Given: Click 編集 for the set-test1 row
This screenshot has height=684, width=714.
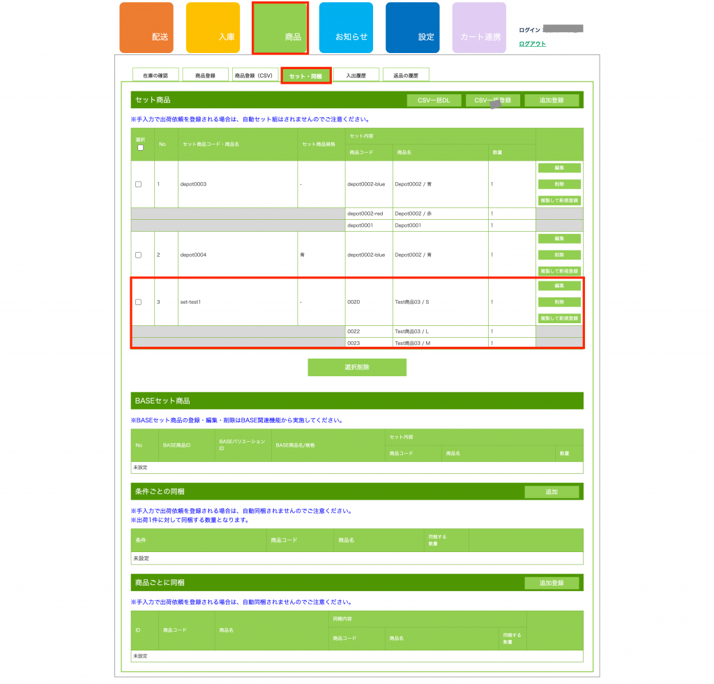Looking at the screenshot, I should tap(559, 286).
